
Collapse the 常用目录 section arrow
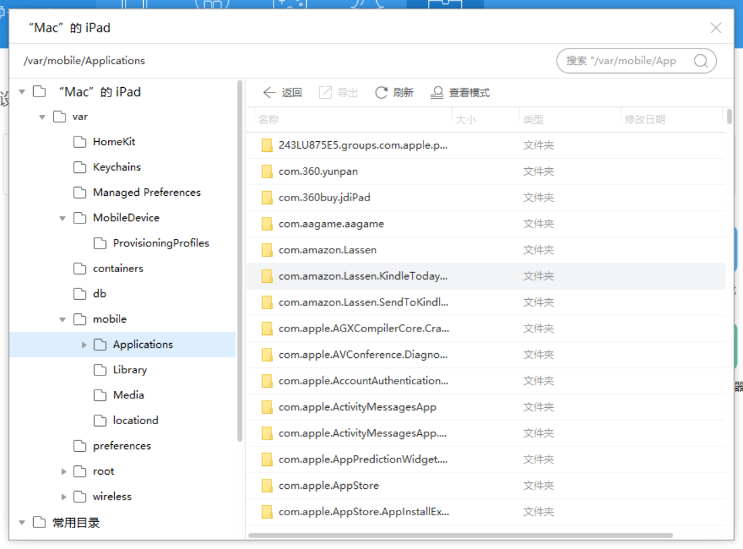point(22,523)
